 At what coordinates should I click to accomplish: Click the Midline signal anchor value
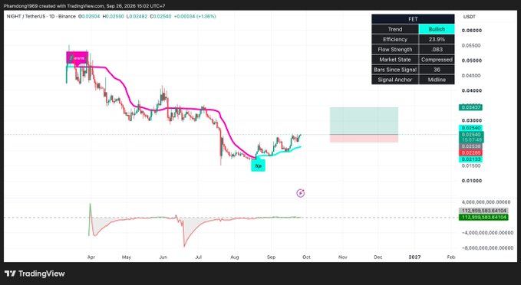click(437, 80)
